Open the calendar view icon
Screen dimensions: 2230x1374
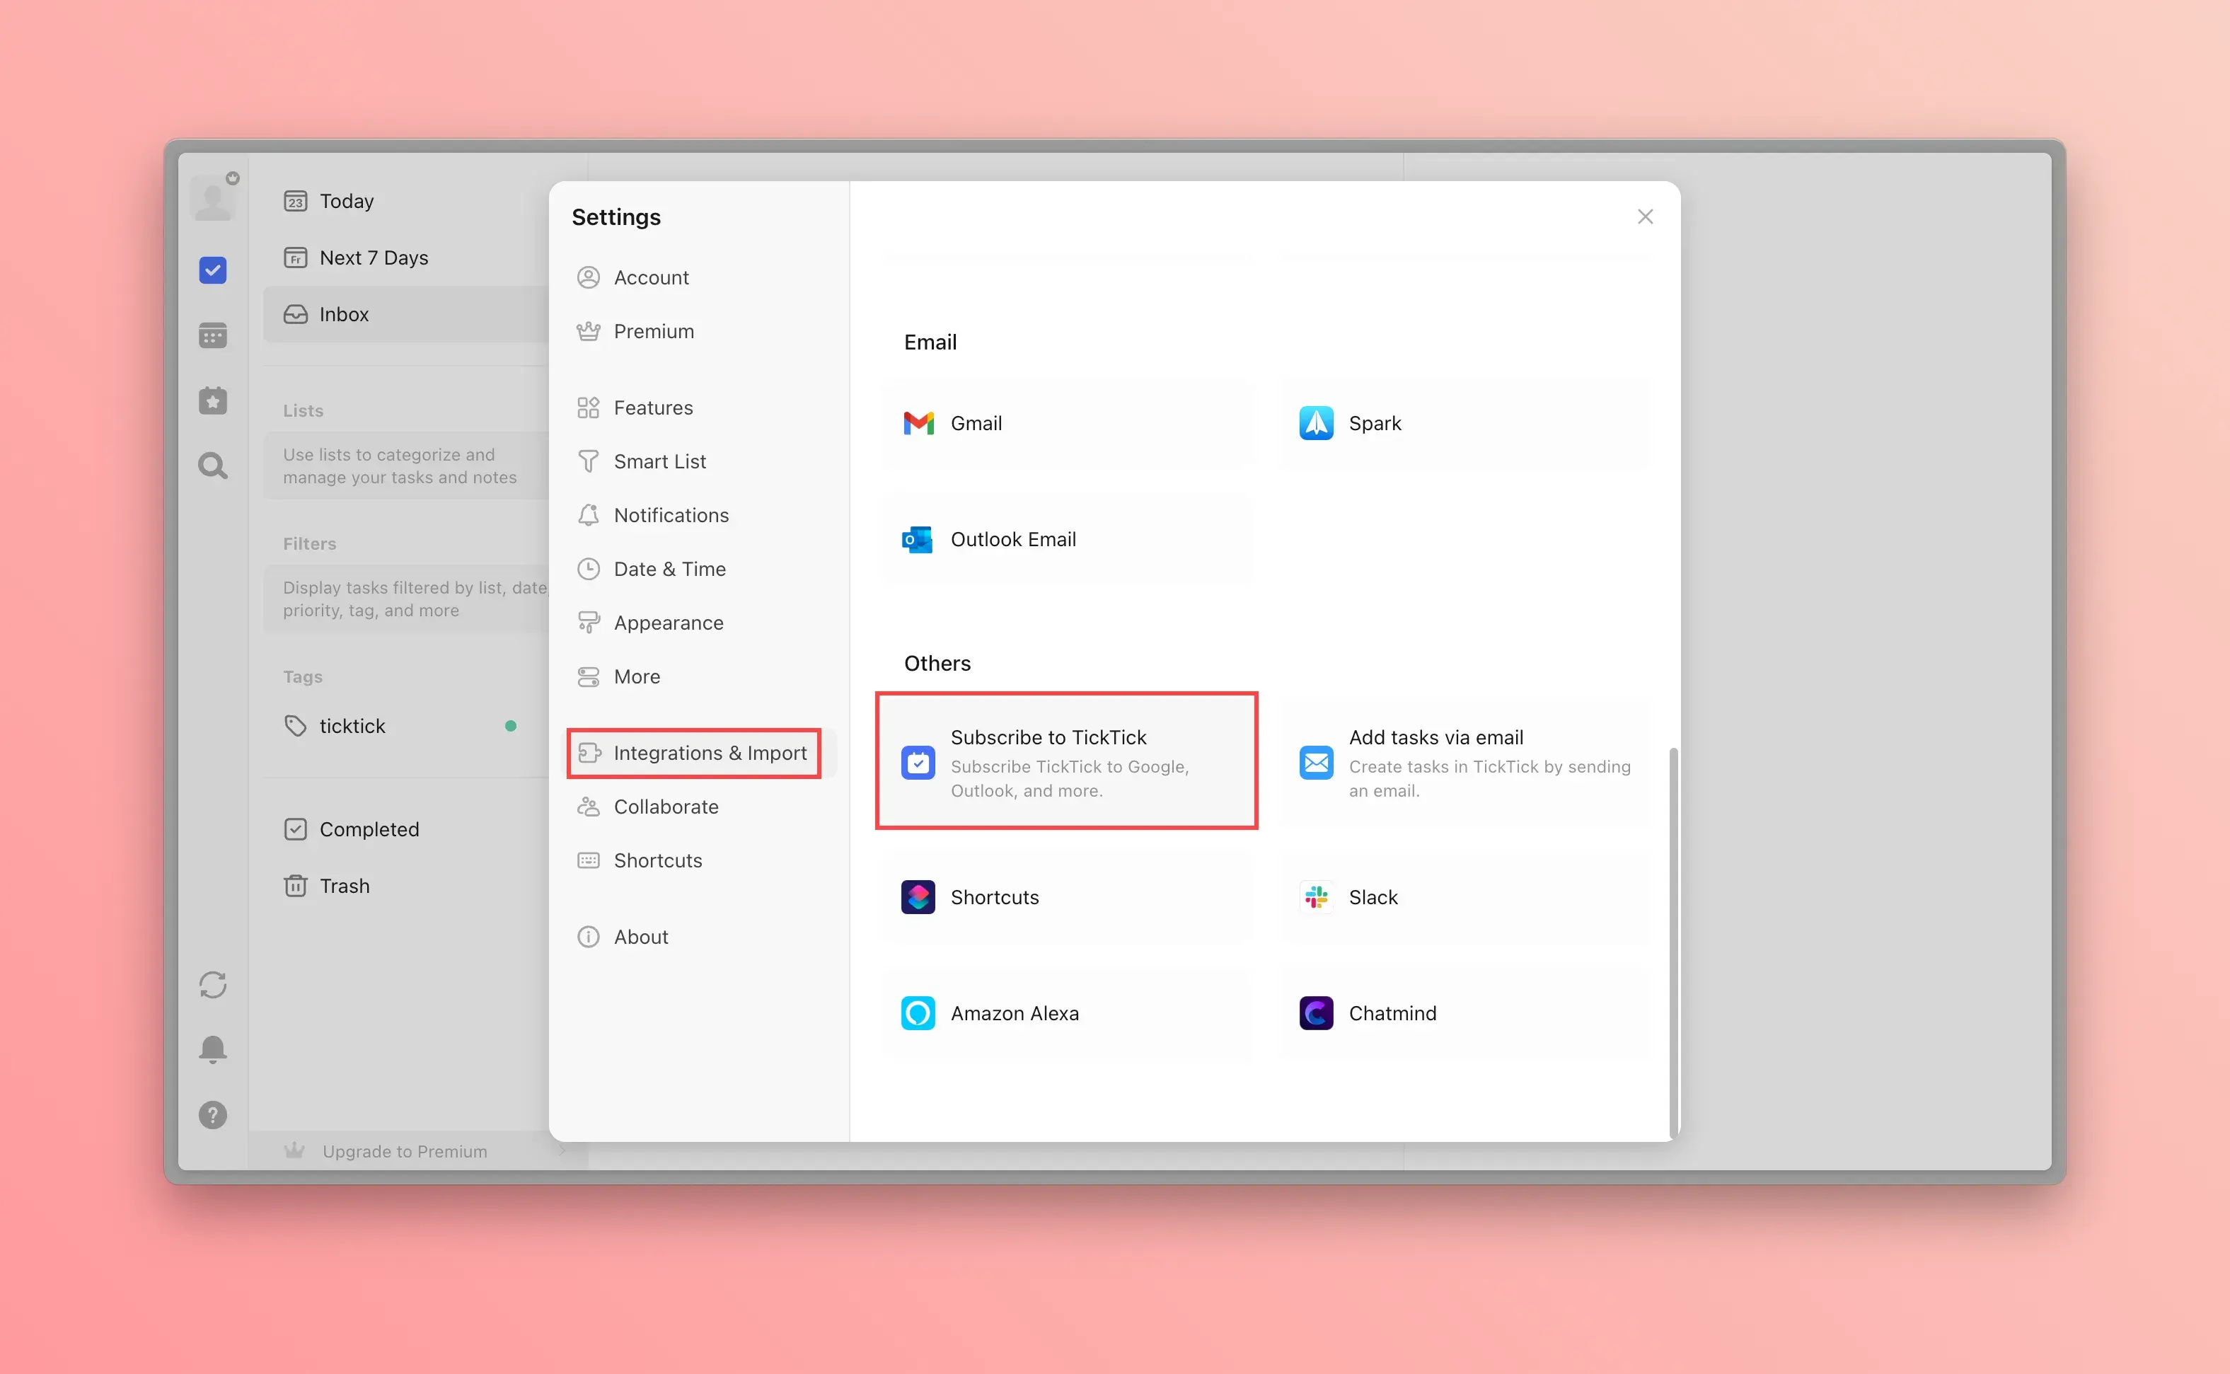click(213, 335)
